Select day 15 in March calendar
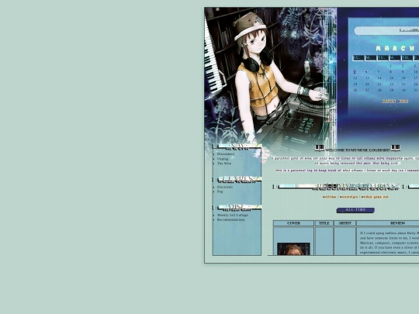 coord(391,78)
